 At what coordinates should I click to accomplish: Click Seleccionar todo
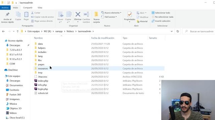pyautogui.click(x=161, y=13)
